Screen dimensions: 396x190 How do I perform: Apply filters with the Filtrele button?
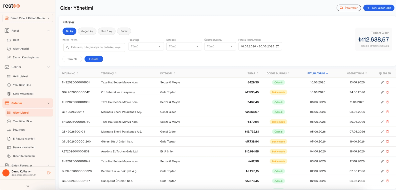(94, 59)
